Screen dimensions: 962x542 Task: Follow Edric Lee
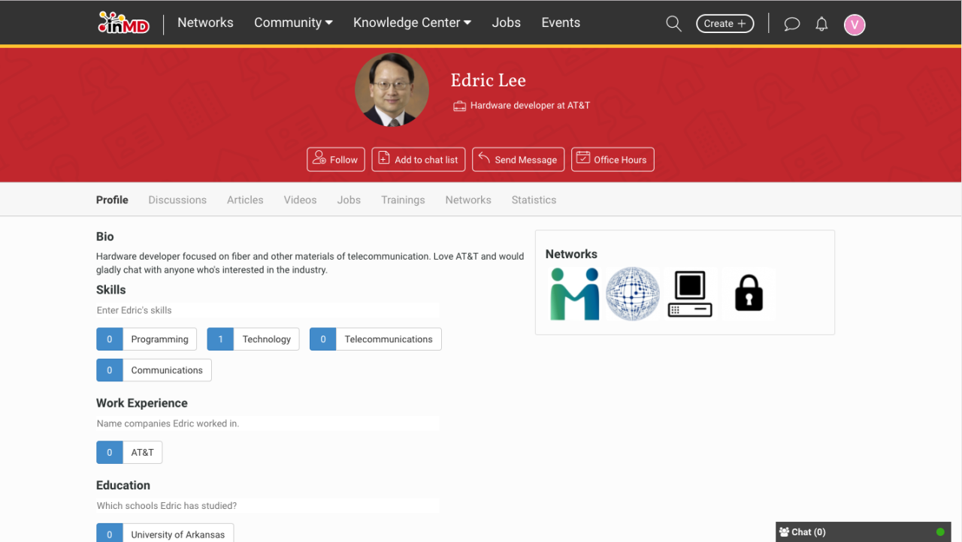(336, 159)
